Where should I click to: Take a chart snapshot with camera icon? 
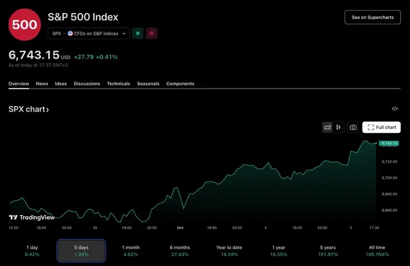click(353, 127)
